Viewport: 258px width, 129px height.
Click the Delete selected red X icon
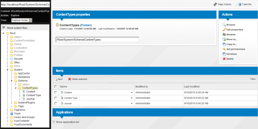pyautogui.click(x=69, y=79)
